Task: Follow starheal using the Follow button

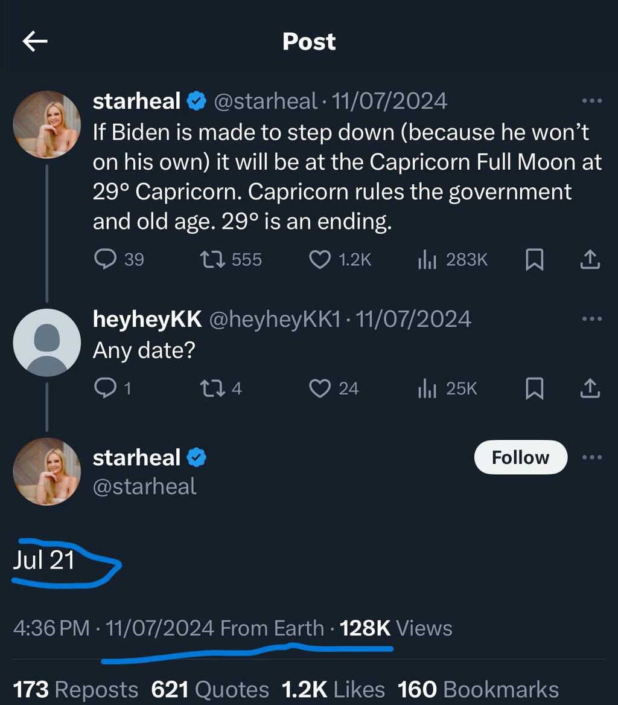Action: point(520,457)
